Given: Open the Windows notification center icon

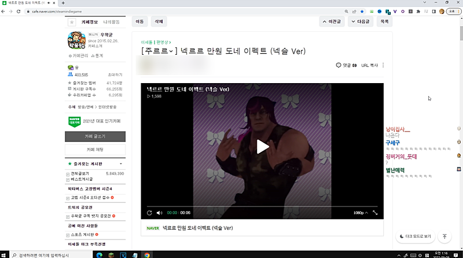Looking at the screenshot, I should [x=455, y=255].
